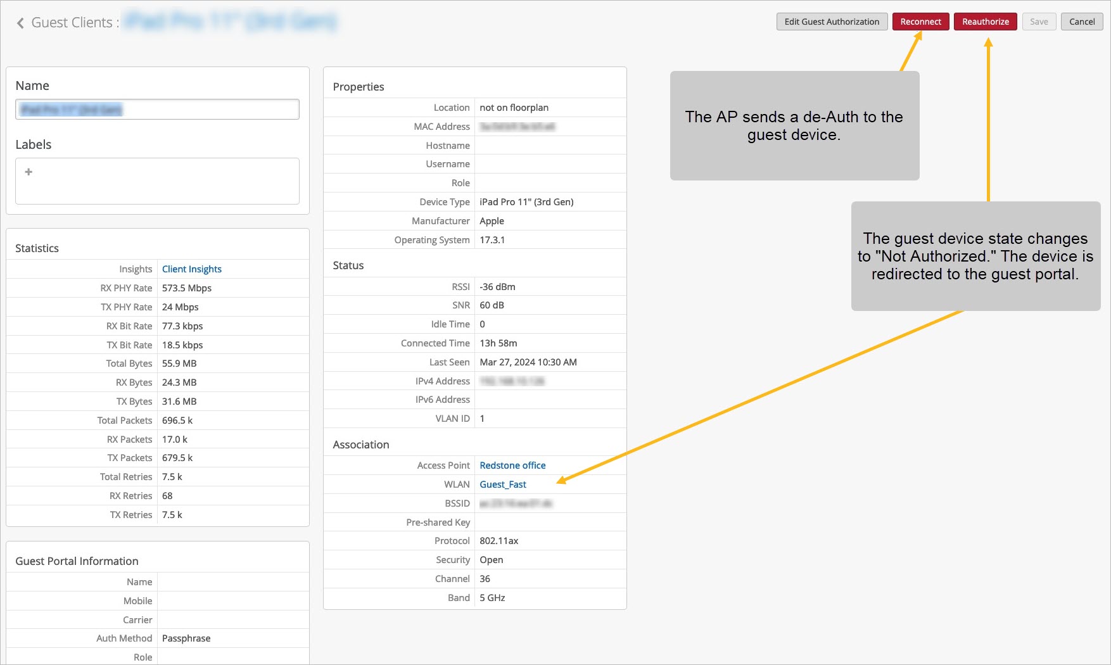Select the Guest Portal Information heading
Screen dimensions: 1111x665
(x=77, y=561)
